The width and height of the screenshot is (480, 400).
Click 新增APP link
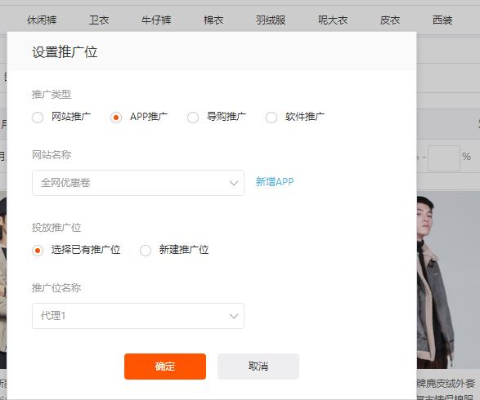pyautogui.click(x=275, y=182)
